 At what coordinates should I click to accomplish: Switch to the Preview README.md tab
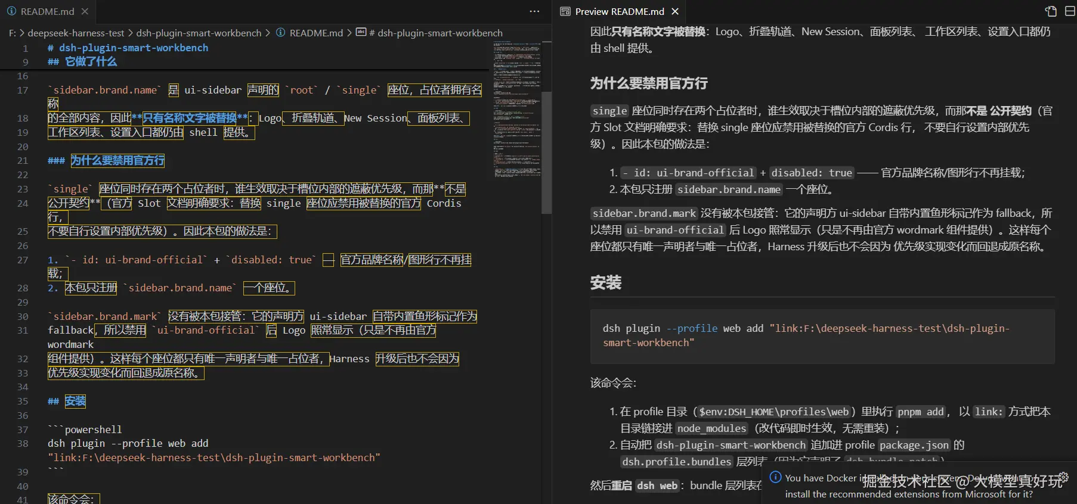(620, 11)
